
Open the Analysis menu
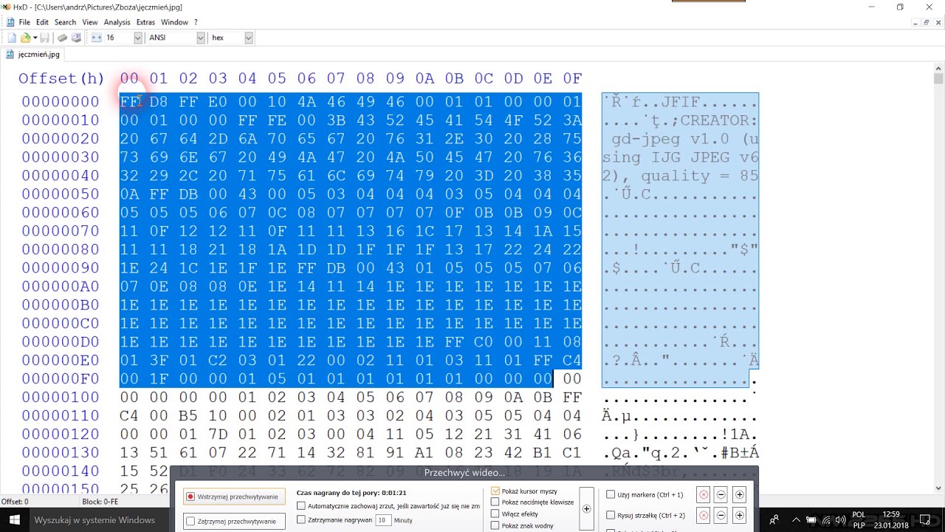[117, 22]
